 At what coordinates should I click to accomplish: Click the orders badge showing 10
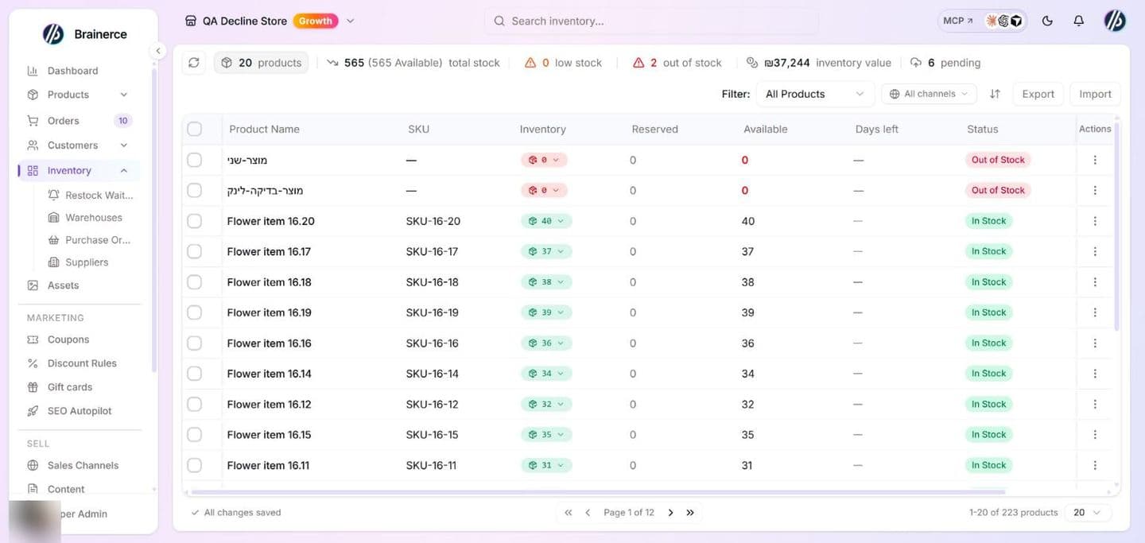122,121
